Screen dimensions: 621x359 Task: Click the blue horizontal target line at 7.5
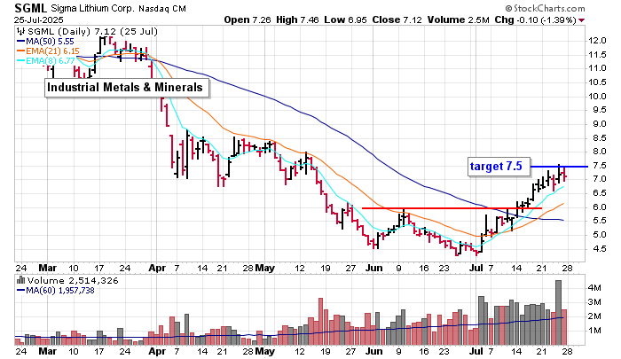(x=559, y=167)
